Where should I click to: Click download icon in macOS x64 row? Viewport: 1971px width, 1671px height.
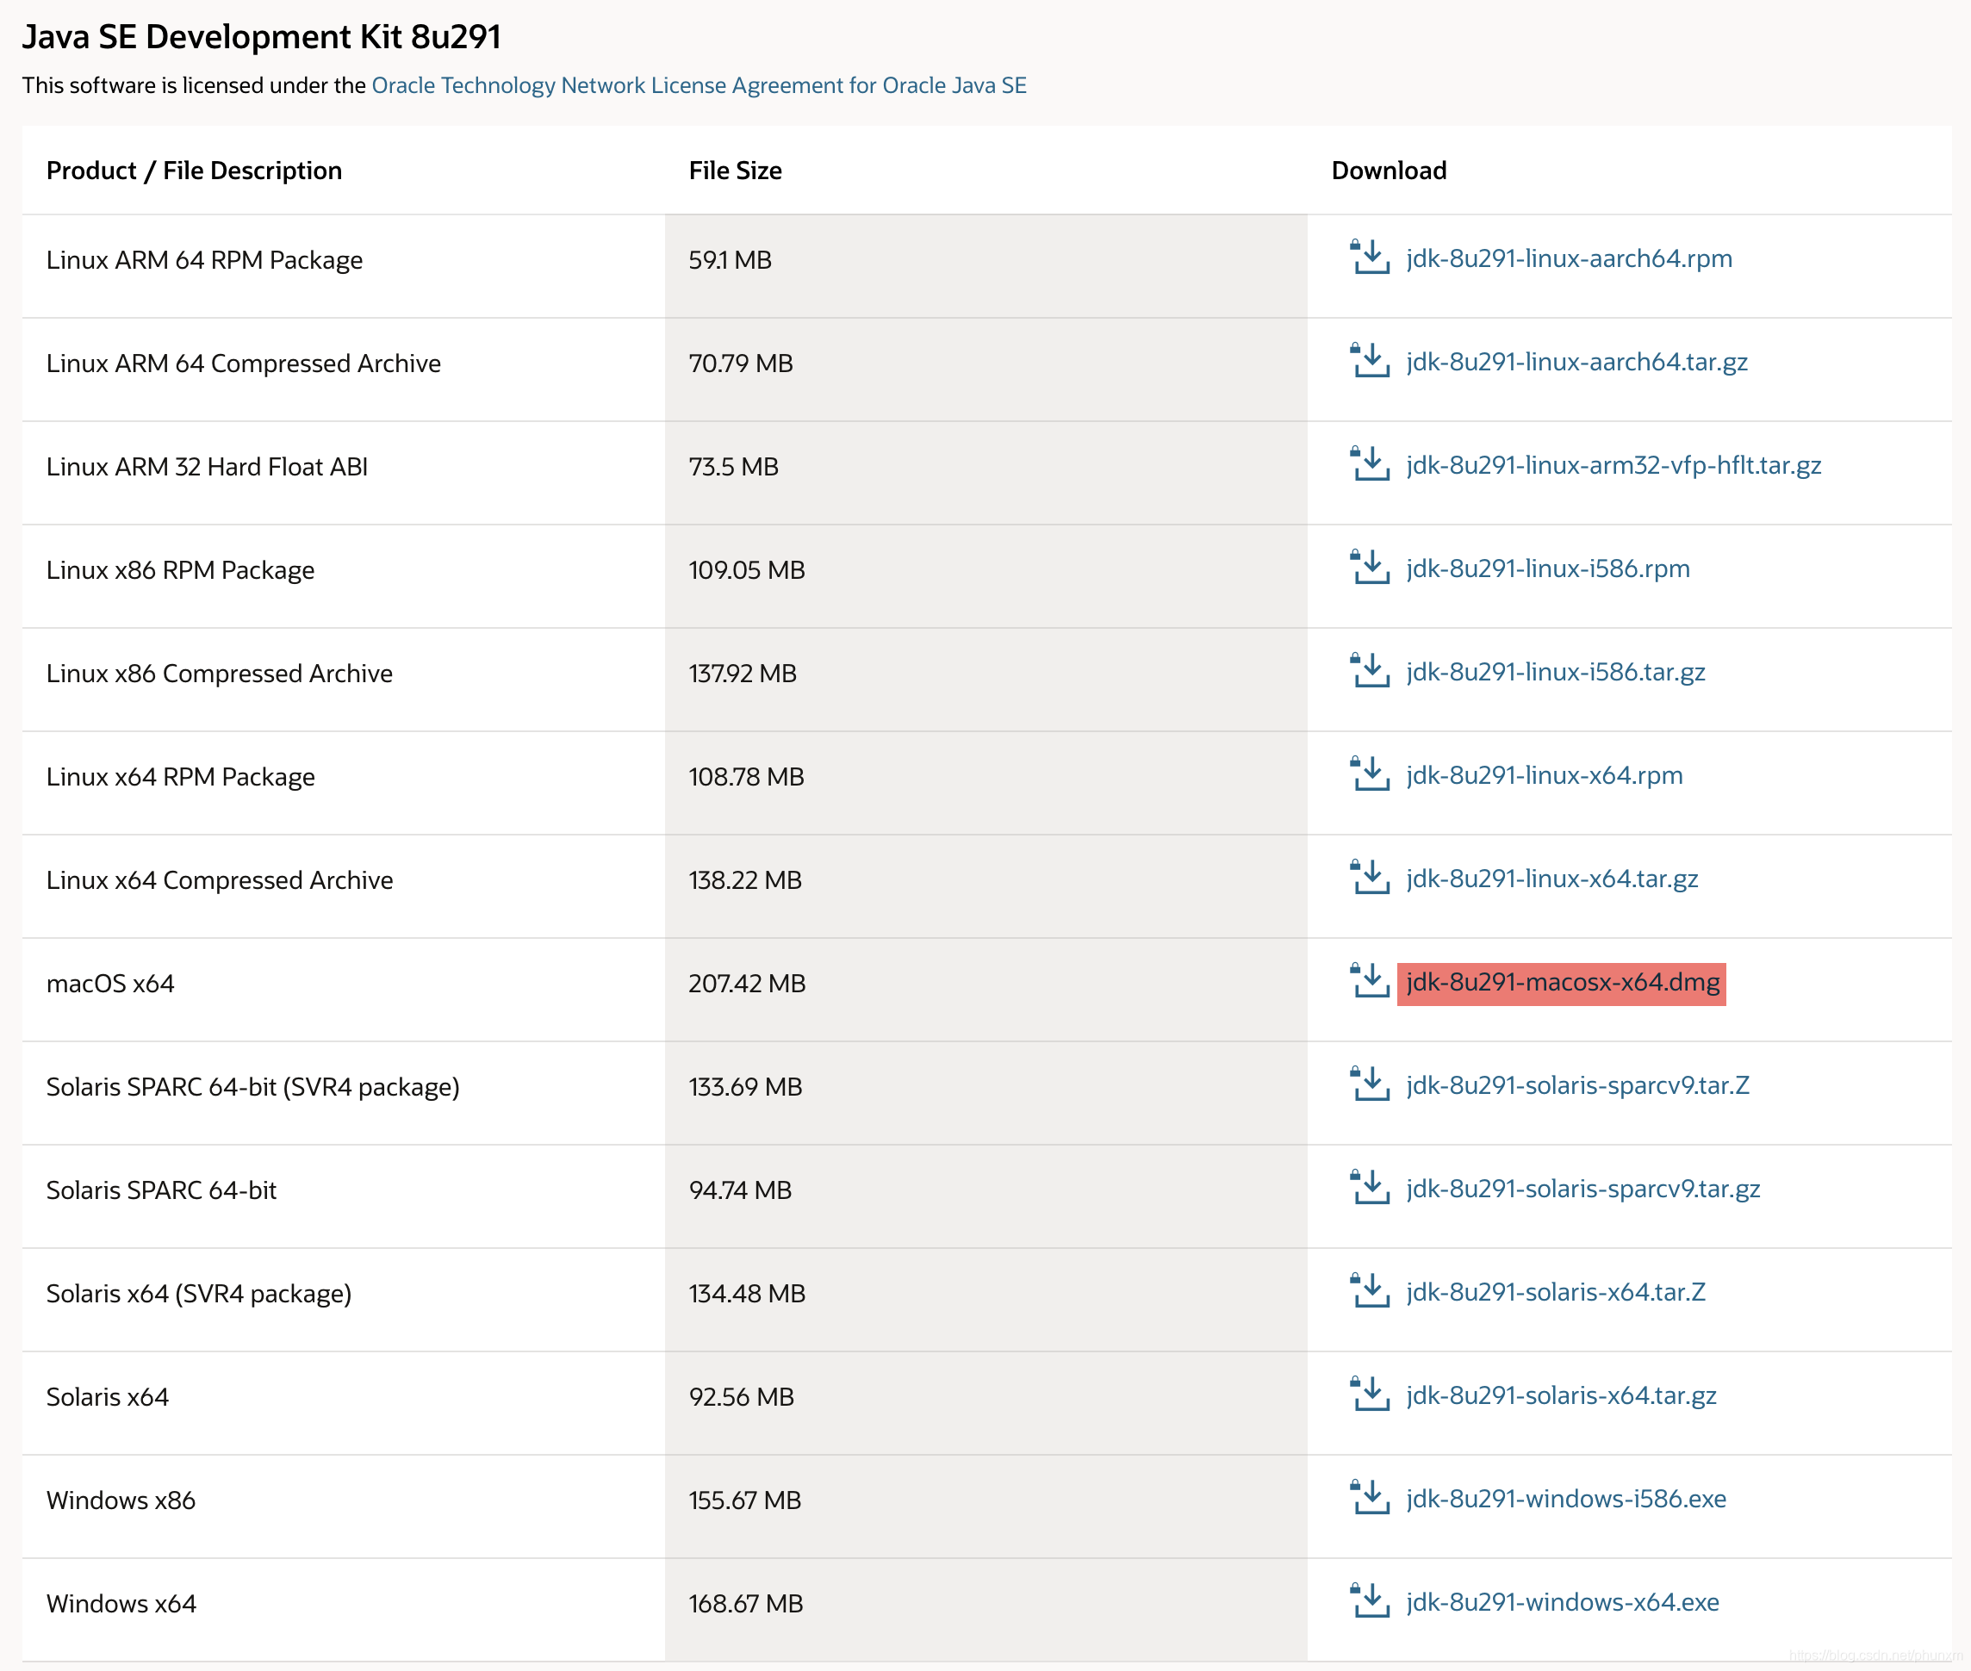[1370, 980]
